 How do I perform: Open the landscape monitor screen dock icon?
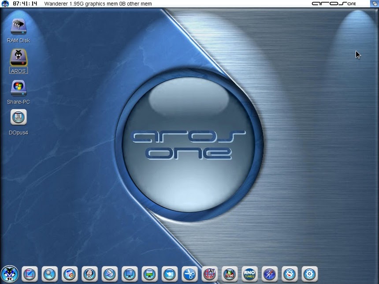point(150,274)
